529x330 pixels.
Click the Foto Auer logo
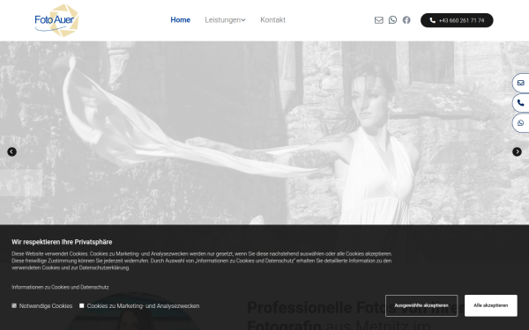tap(56, 20)
